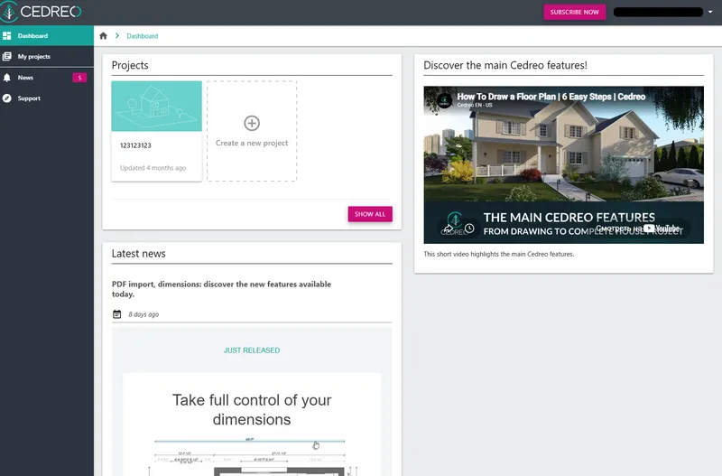Click the Updated 4 months ago text
The height and width of the screenshot is (476, 722).
[x=153, y=168]
